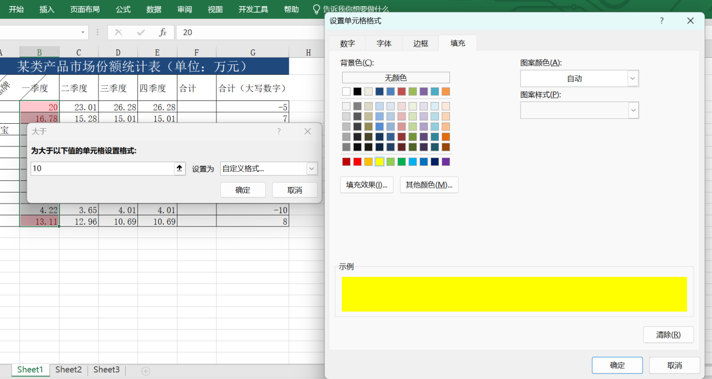This screenshot has height=379, width=712.
Task: Open the 公式 ribbon tab
Action: (x=123, y=9)
